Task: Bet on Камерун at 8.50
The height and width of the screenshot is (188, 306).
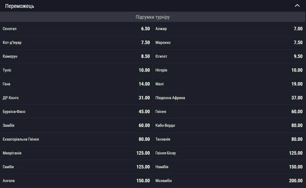Action: pyautogui.click(x=76, y=57)
